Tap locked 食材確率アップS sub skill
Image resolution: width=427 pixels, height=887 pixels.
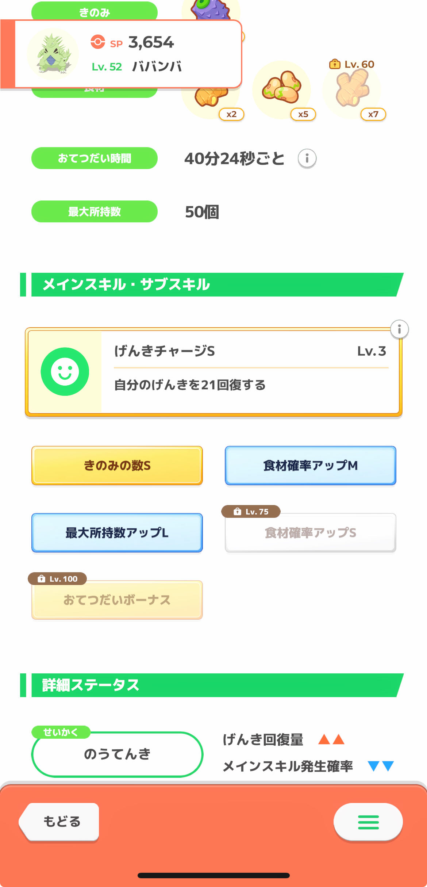pos(311,533)
